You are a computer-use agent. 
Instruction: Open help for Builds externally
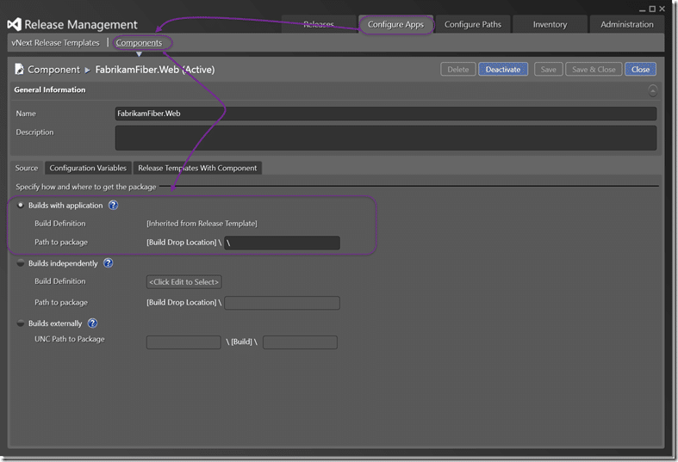click(92, 323)
